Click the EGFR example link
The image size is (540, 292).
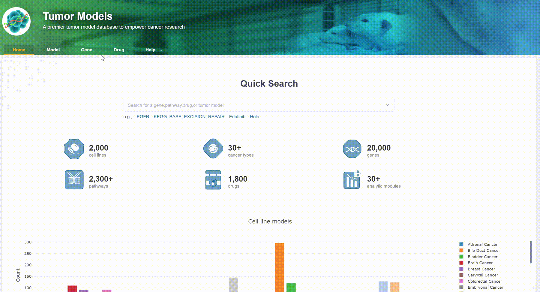coord(143,117)
